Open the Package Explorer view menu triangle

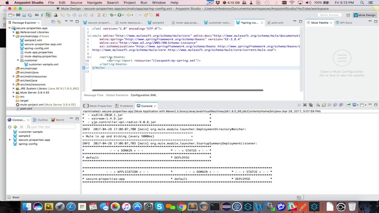[x=66, y=21]
